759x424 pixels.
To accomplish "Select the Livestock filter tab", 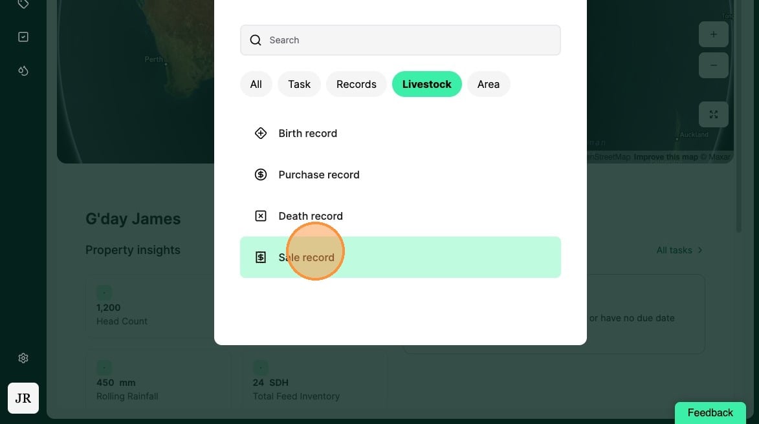I will [427, 84].
